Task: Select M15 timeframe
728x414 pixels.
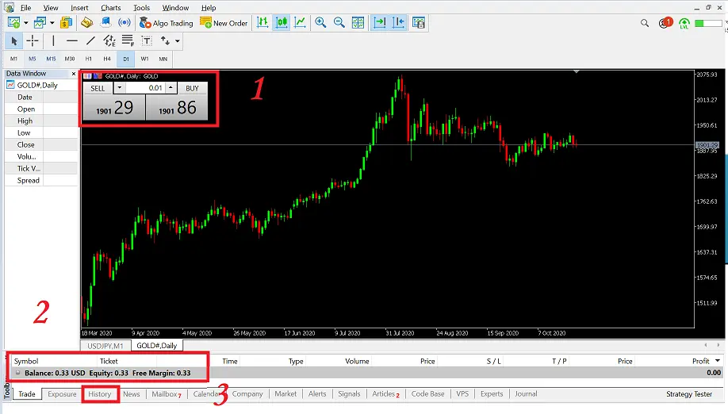Action: click(x=51, y=59)
